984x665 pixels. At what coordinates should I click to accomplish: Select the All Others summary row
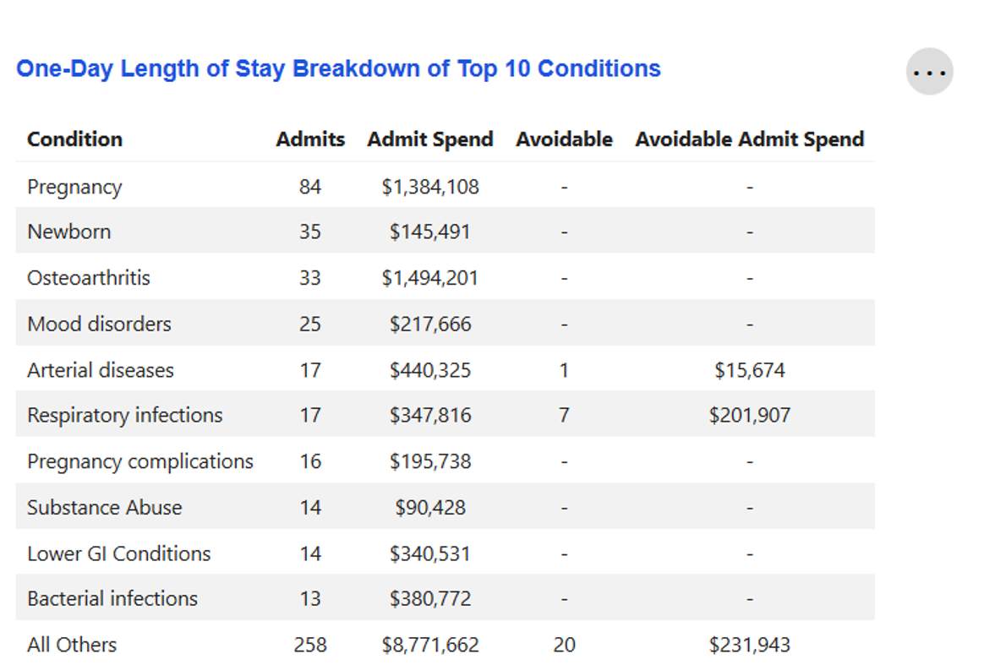72,645
